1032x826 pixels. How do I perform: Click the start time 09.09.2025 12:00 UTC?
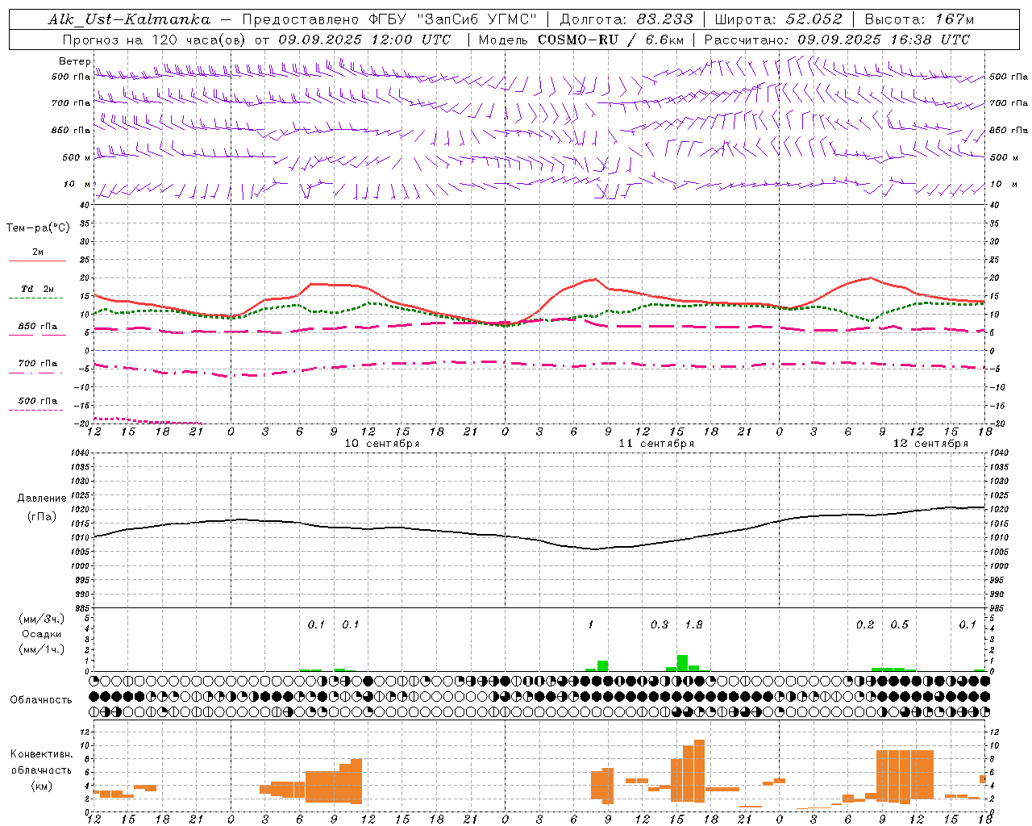[x=364, y=40]
